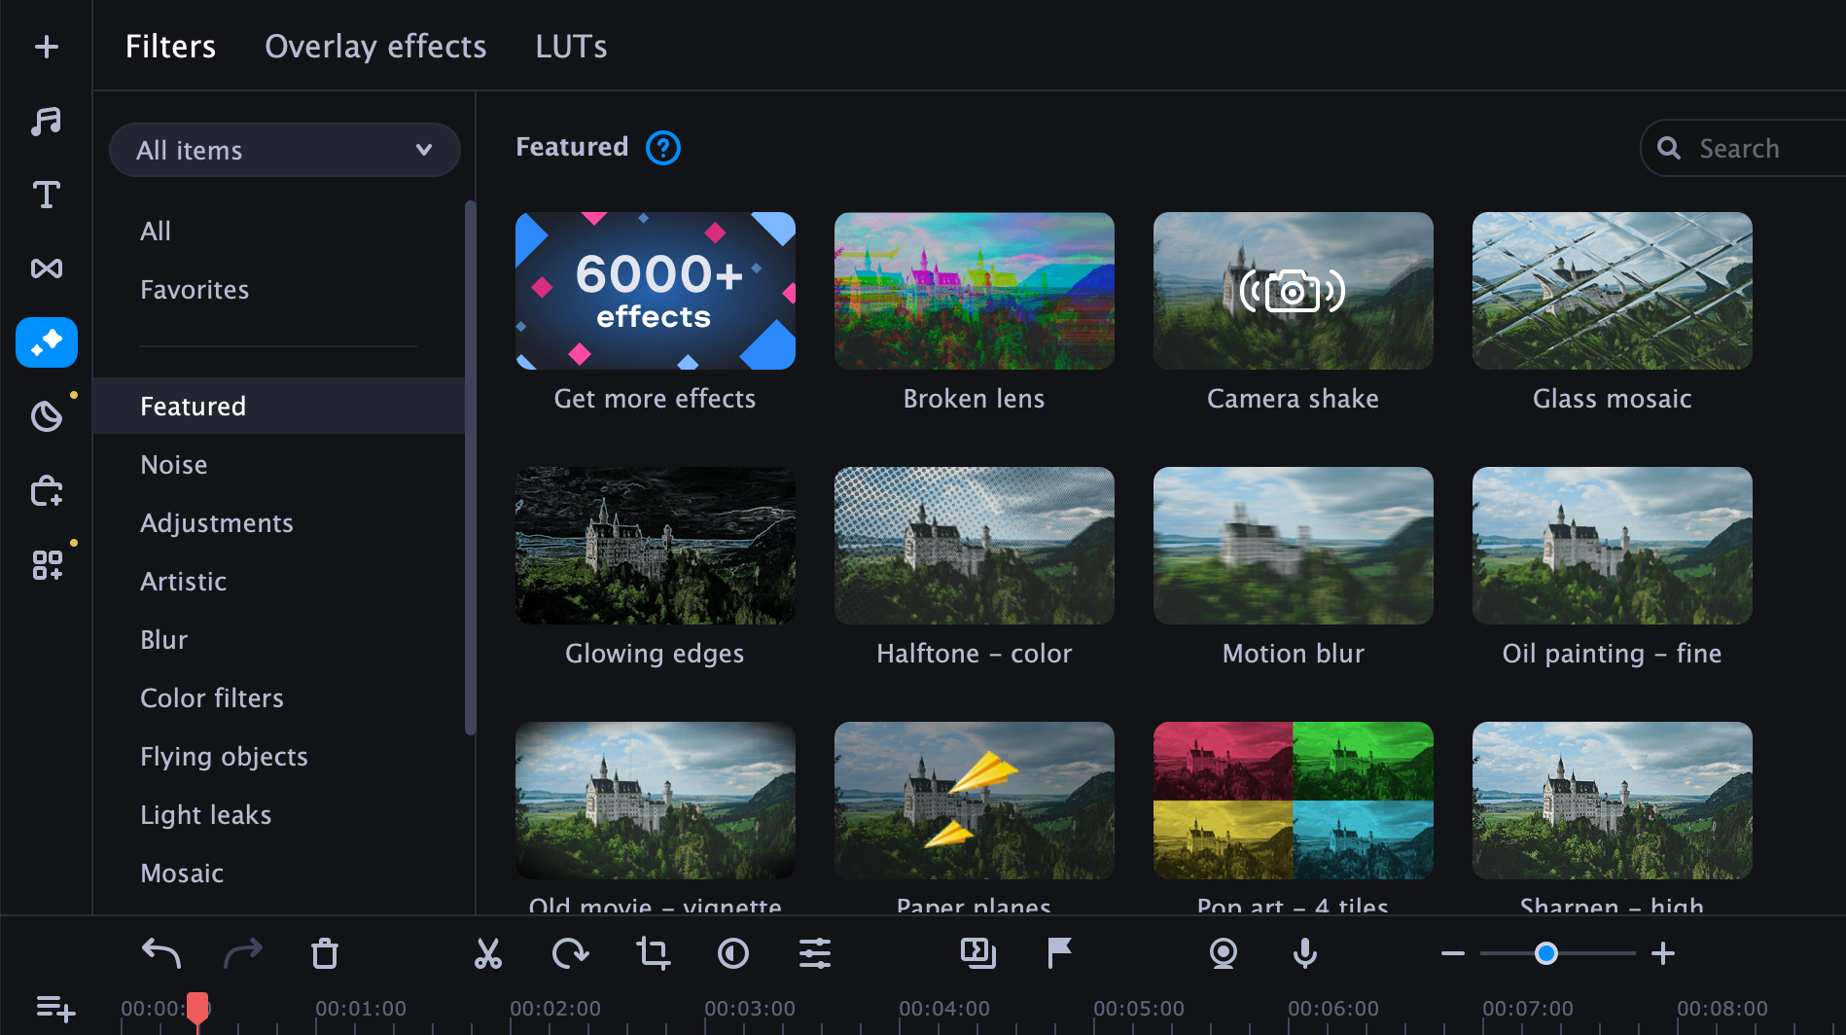This screenshot has width=1846, height=1035.
Task: Open the Stickers panel icon
Action: [x=47, y=416]
